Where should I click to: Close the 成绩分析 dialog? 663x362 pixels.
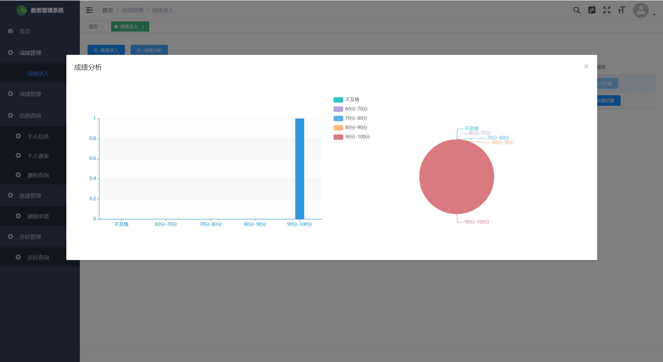[586, 67]
